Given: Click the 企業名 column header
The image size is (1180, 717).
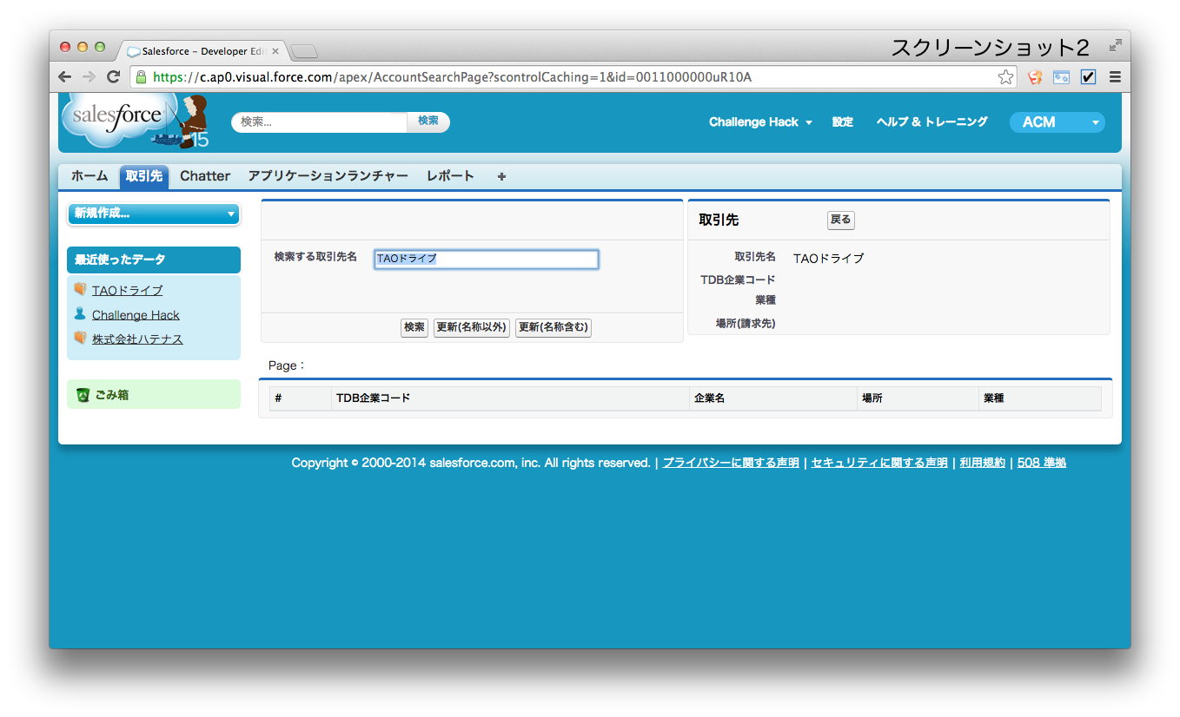Looking at the screenshot, I should pyautogui.click(x=773, y=398).
